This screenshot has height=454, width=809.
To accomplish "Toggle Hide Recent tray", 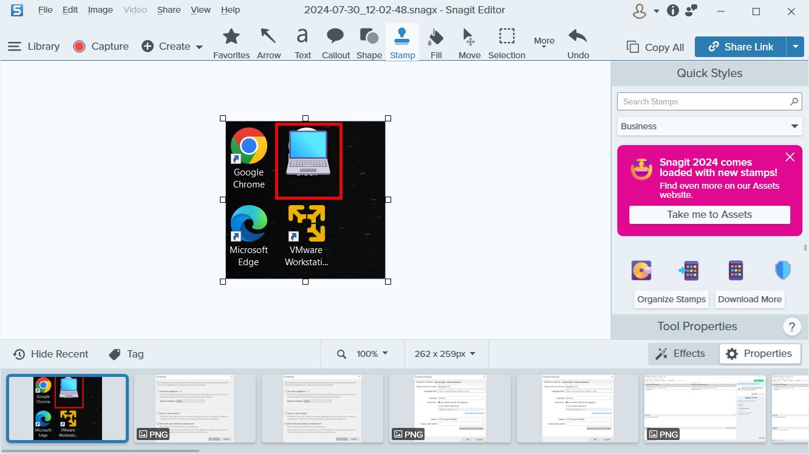I will click(x=51, y=354).
